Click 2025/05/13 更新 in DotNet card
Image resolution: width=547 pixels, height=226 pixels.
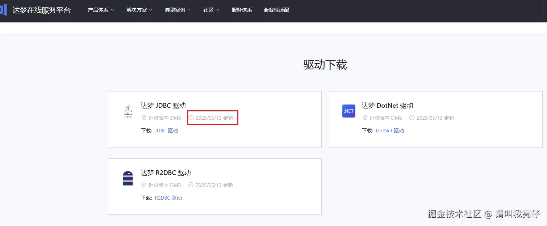point(435,118)
